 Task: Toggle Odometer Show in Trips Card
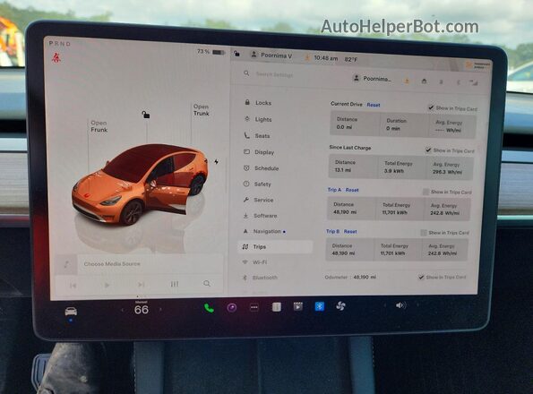[421, 278]
